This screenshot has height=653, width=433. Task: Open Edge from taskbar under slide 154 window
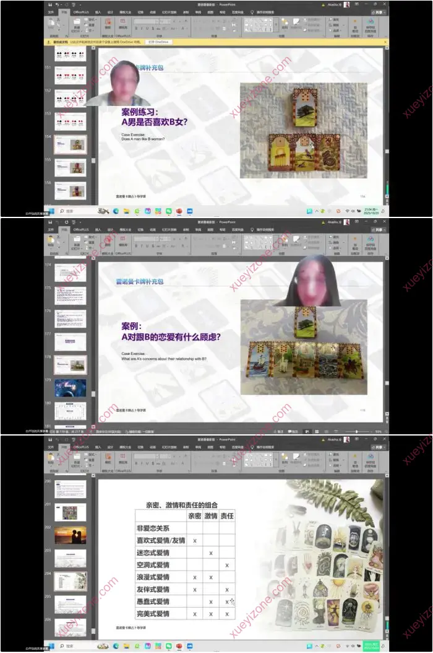(x=116, y=211)
